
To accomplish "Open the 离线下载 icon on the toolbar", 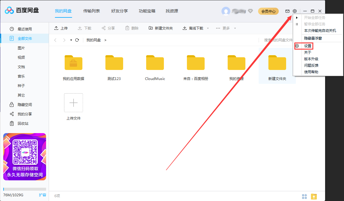I will tap(184, 28).
